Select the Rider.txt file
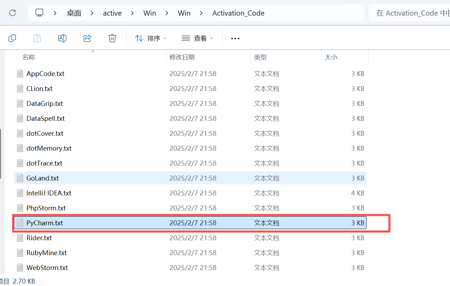 pyautogui.click(x=190, y=238)
